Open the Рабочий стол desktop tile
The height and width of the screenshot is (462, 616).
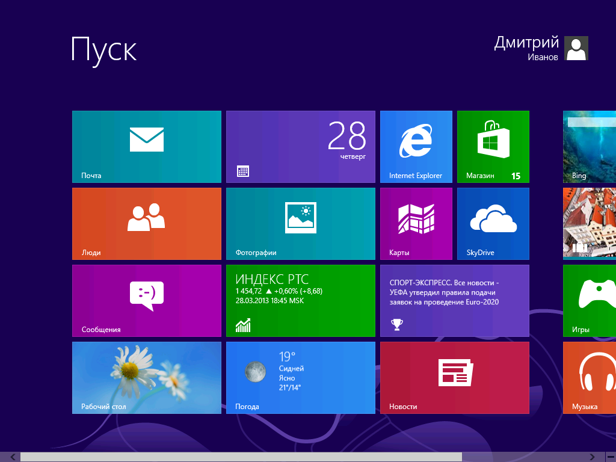coord(147,378)
